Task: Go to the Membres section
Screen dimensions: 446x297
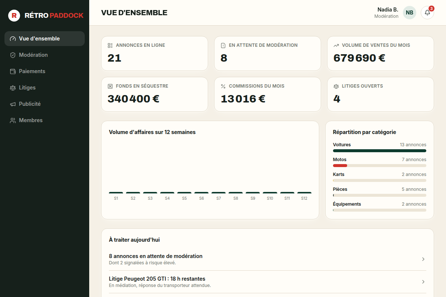Action: (45, 120)
